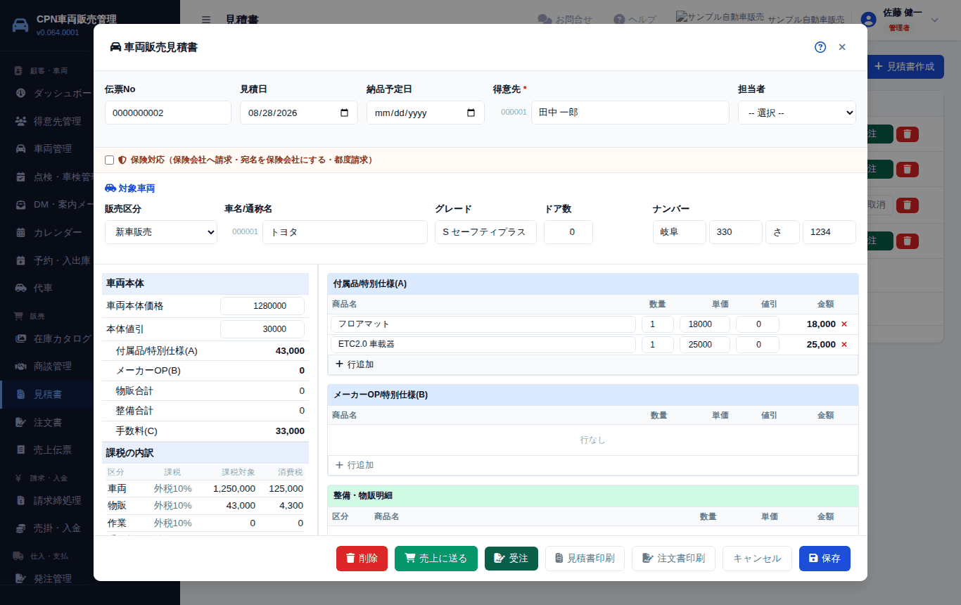Click the フロアマット 単価 field showing 18000
This screenshot has width=961, height=605.
705,324
